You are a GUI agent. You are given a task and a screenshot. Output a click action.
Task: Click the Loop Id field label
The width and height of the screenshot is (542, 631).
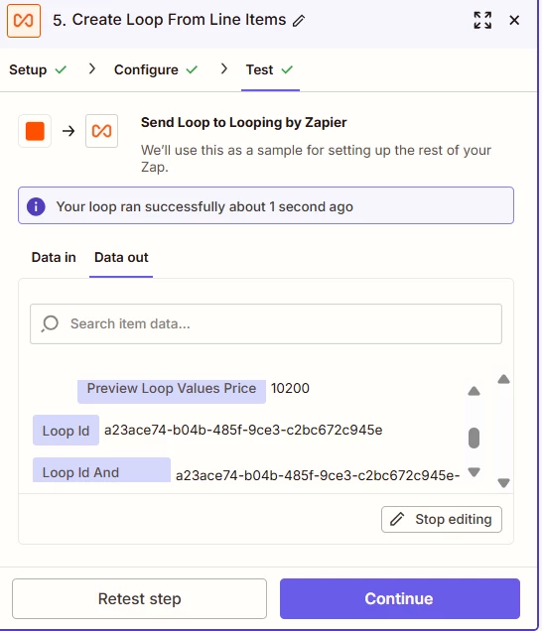point(66,431)
